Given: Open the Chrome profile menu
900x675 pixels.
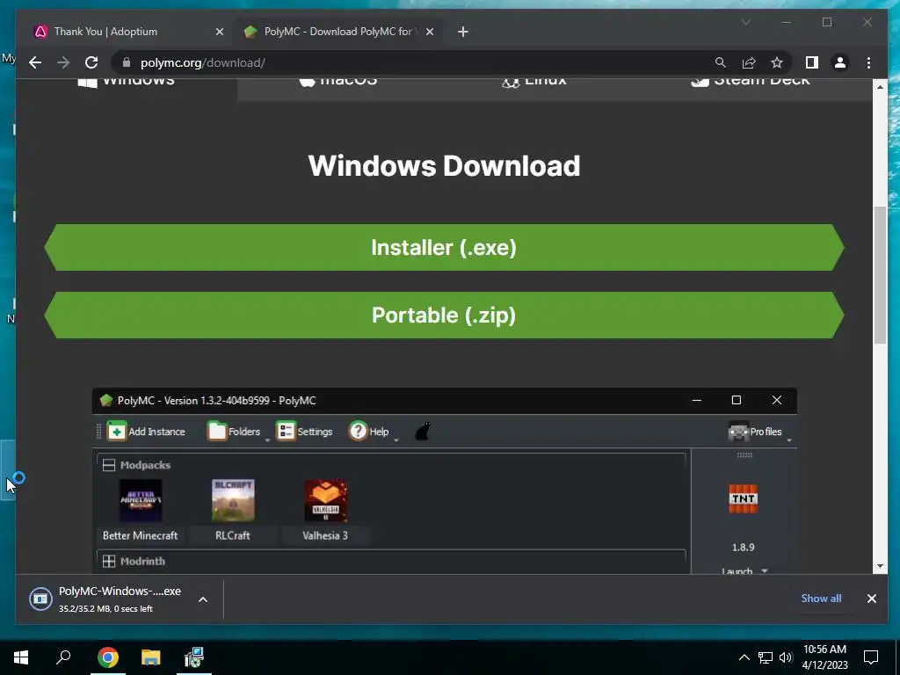Looking at the screenshot, I should [839, 62].
